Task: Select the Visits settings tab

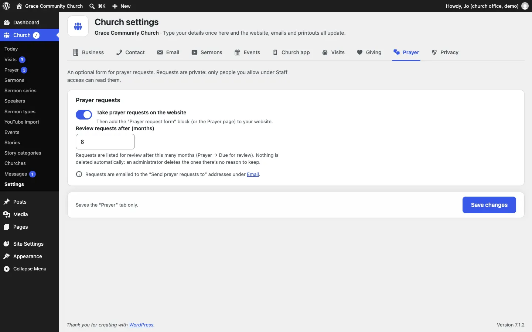Action: (x=334, y=52)
